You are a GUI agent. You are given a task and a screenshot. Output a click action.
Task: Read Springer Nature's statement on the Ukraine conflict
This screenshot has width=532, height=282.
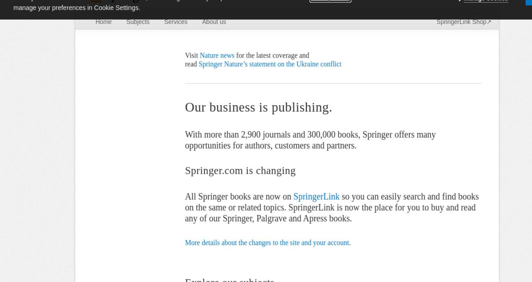pos(270,64)
